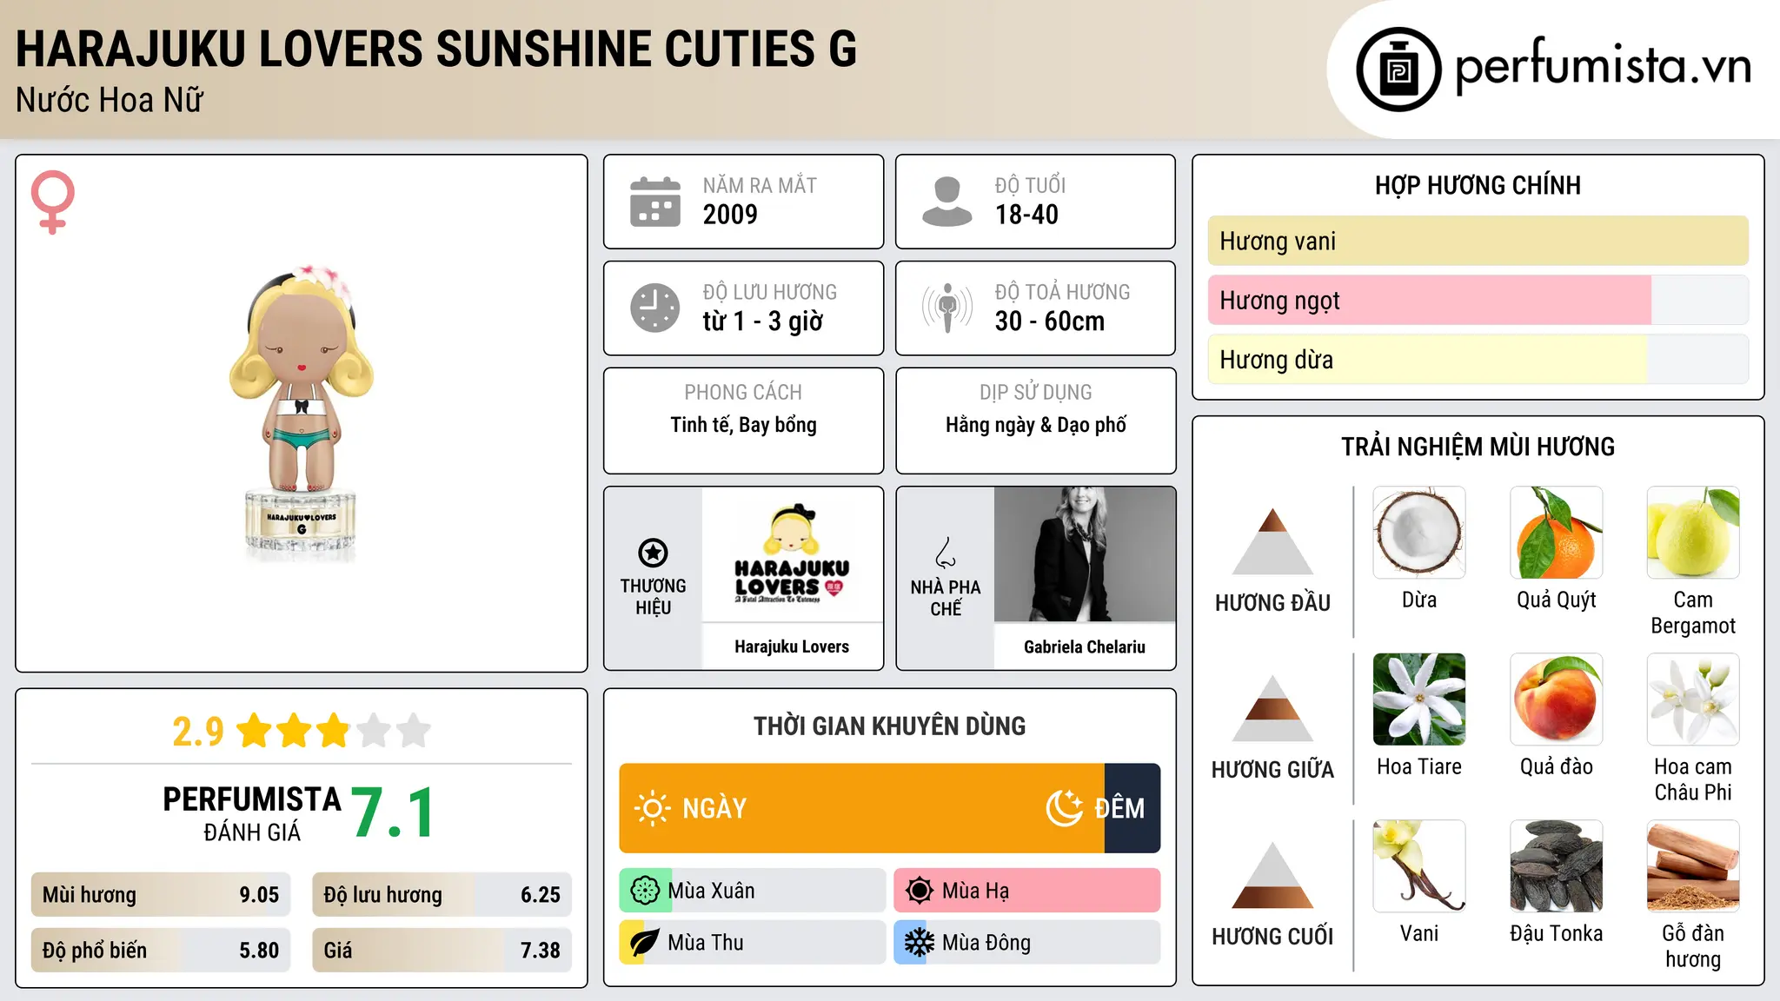Click the title Harajuku Lovers Sunshine Cuties G
The height and width of the screenshot is (1001, 1780).
[x=436, y=49]
